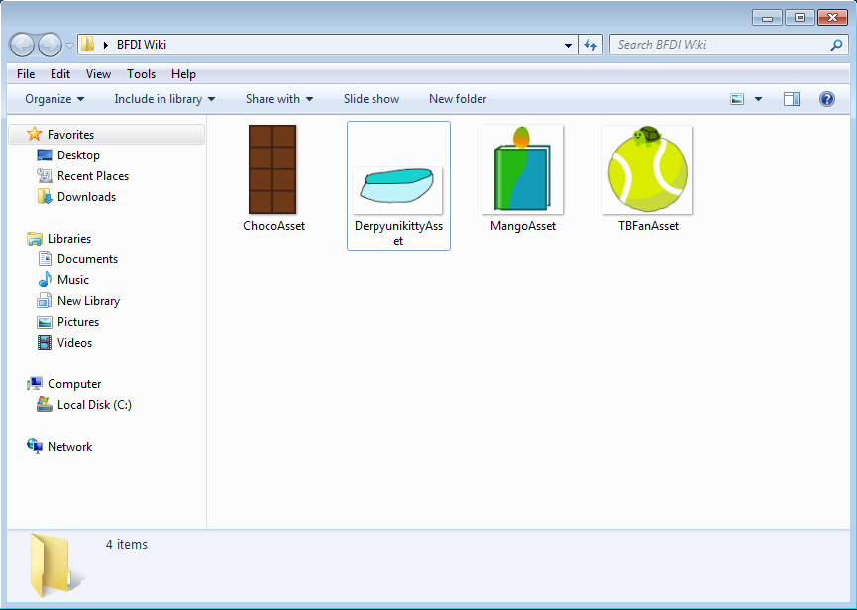Create a New folder
The width and height of the screenshot is (857, 610).
(457, 99)
